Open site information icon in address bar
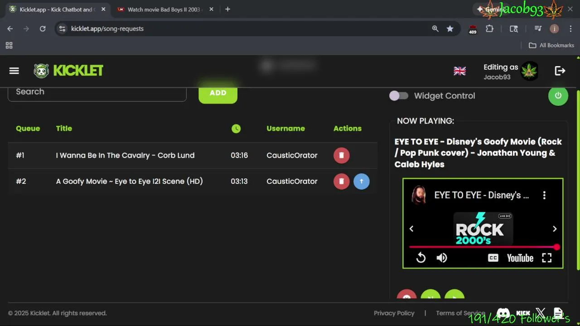Viewport: 580px width, 326px height. click(x=63, y=29)
